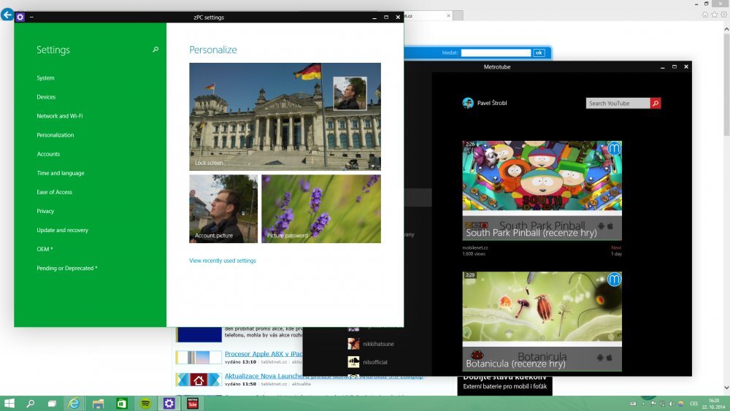Select nikkihatsune in the Metrotube subscription list
This screenshot has height=411, width=730.
coord(371,344)
